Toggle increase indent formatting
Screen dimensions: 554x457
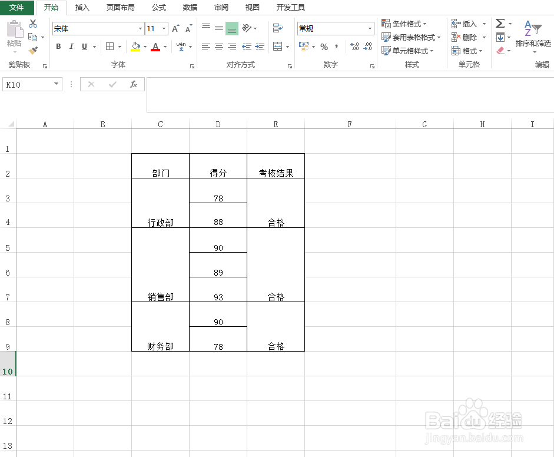point(259,47)
